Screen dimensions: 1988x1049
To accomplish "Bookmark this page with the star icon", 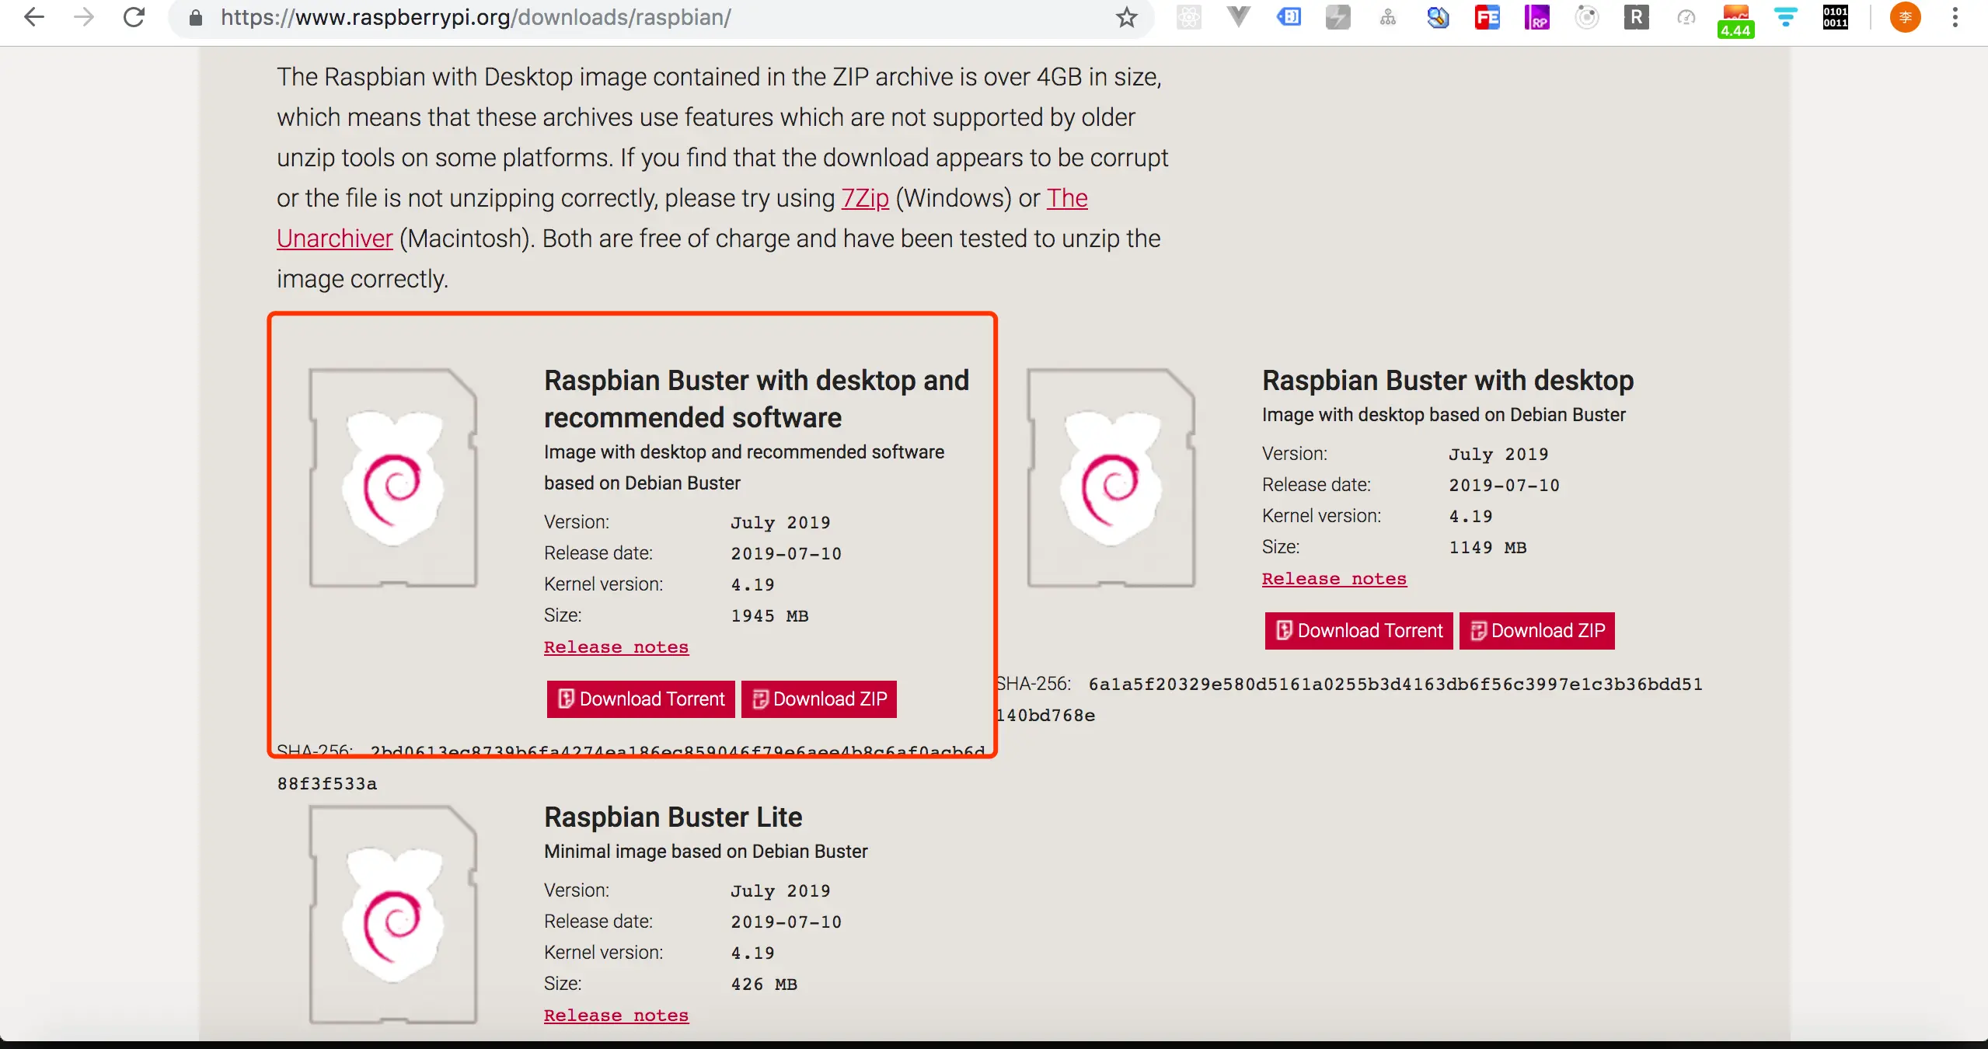I will pyautogui.click(x=1126, y=17).
